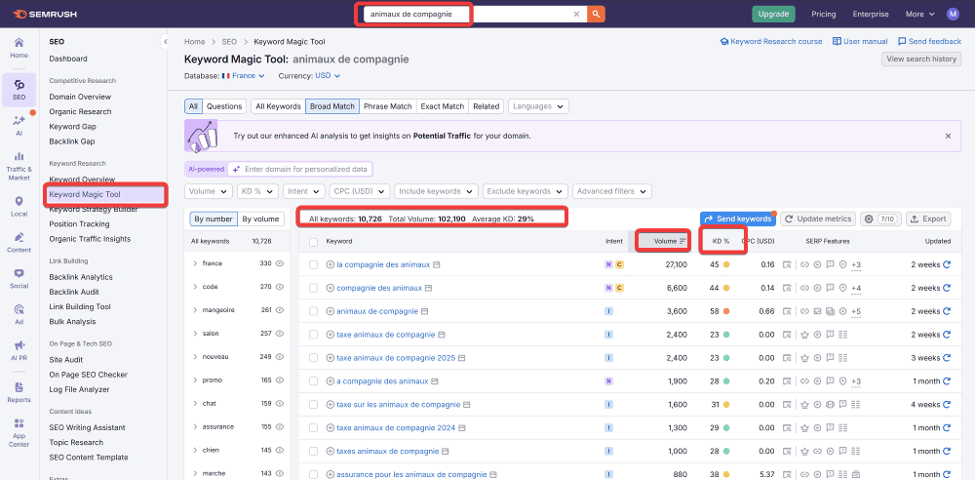Tick checkbox for 'la compagnie des animaux'

(313, 264)
